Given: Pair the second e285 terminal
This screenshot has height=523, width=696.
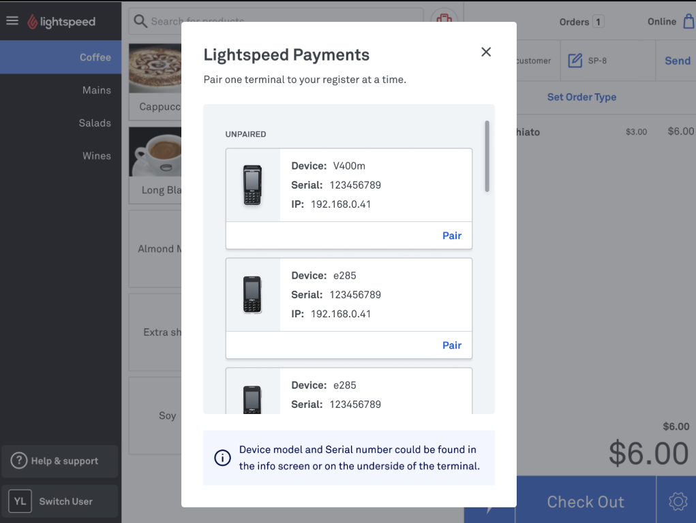Looking at the screenshot, I should [452, 345].
